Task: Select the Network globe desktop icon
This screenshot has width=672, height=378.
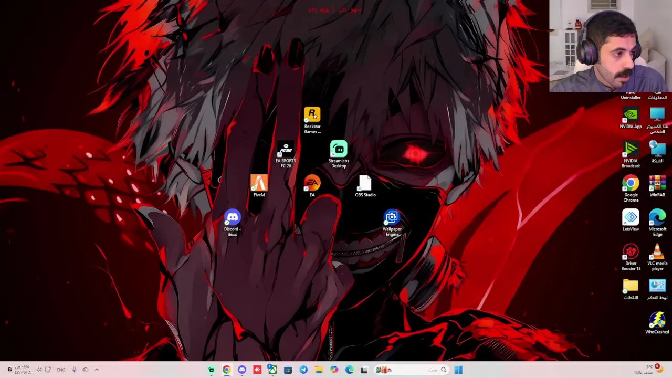Action: pos(657,152)
